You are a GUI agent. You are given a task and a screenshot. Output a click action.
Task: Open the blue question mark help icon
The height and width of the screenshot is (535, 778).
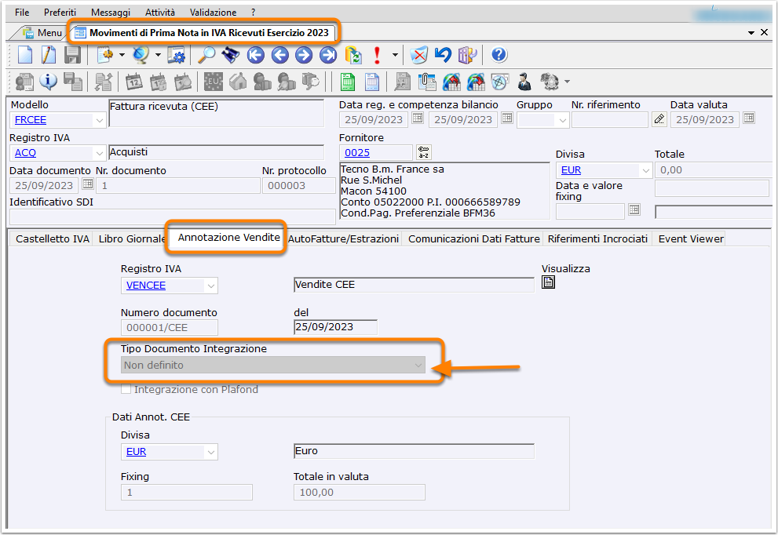[x=499, y=55]
